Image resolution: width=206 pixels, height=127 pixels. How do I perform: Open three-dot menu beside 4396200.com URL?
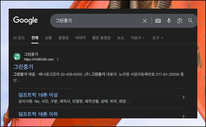point(58,59)
